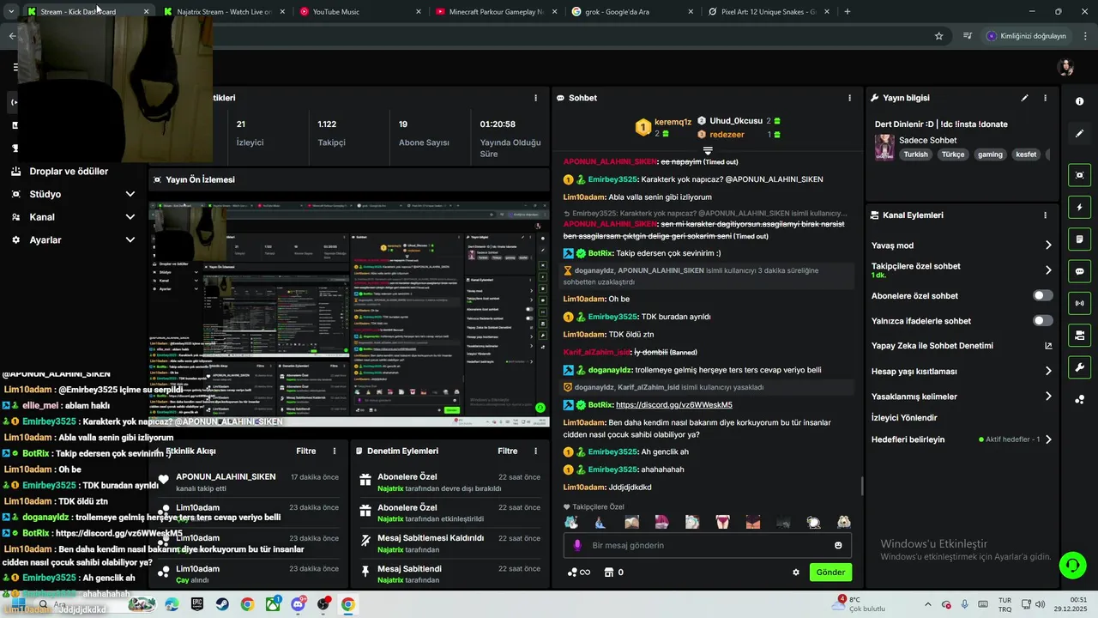This screenshot has height=618, width=1098.
Task: Switch to YouTube Music browser tab
Action: pyautogui.click(x=360, y=12)
